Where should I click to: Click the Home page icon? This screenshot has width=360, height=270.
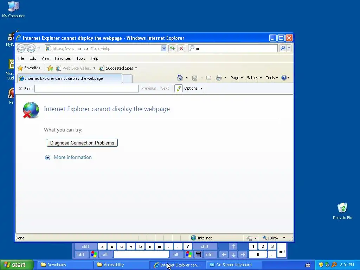180,78
